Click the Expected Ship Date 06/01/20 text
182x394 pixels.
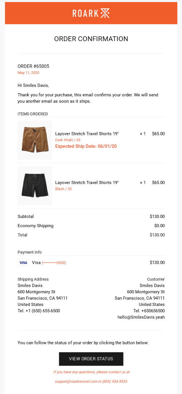coord(86,146)
